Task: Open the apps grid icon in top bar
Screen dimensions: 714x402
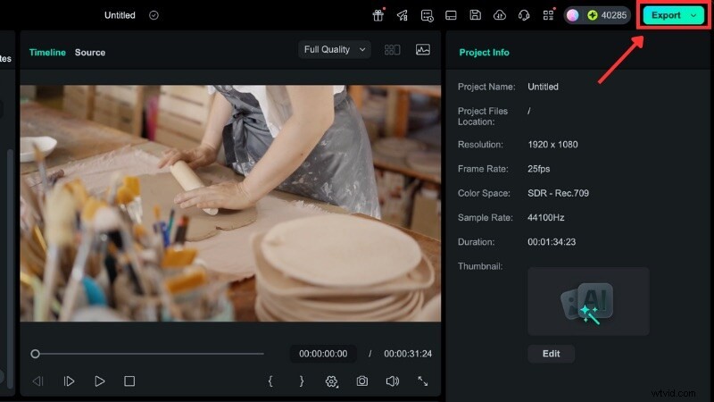Action: 548,15
